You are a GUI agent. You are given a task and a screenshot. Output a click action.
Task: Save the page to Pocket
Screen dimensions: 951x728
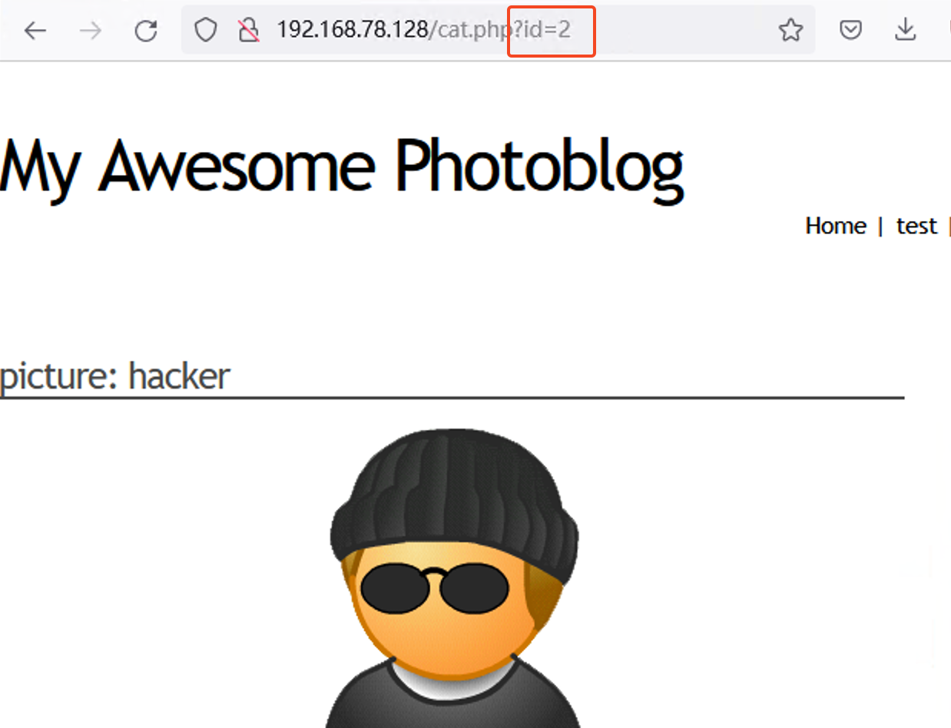(x=850, y=31)
